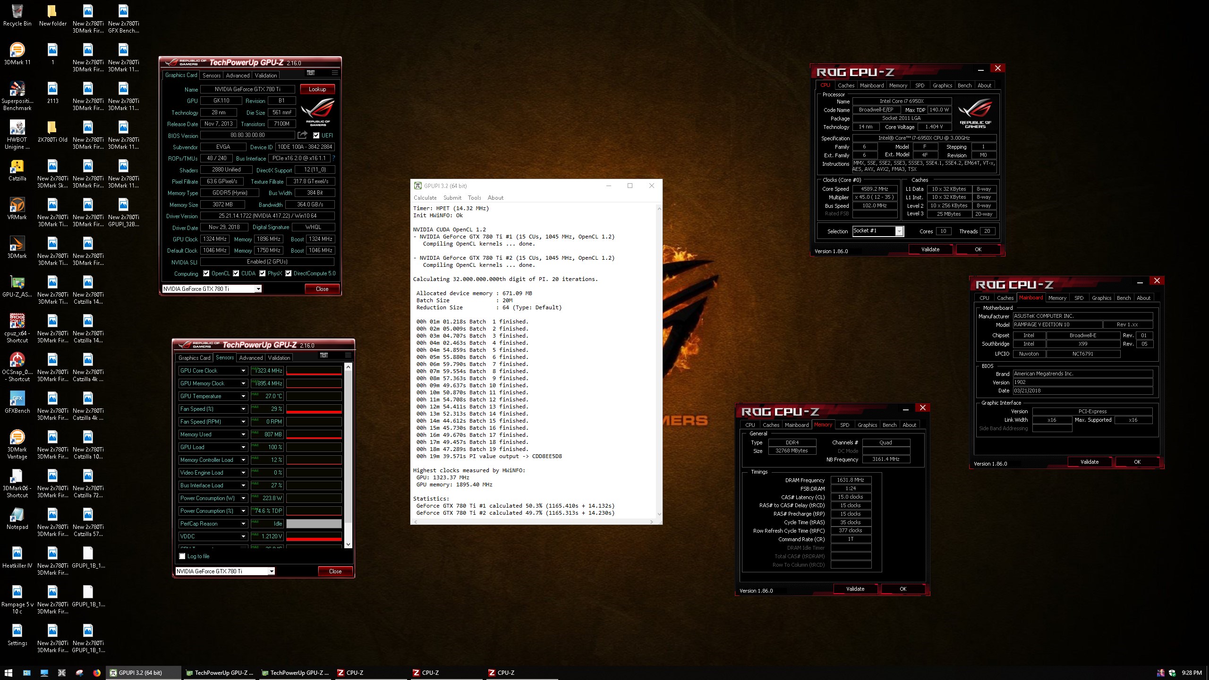Open Socket #1 selection dropdown in CPU-Z

(899, 231)
